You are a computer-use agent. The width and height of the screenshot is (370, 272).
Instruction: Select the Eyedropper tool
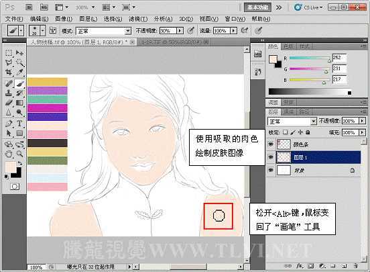[19, 72]
